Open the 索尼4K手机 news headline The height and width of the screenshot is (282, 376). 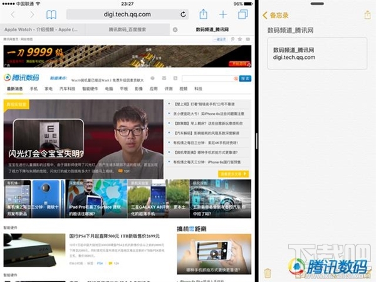pos(206,143)
